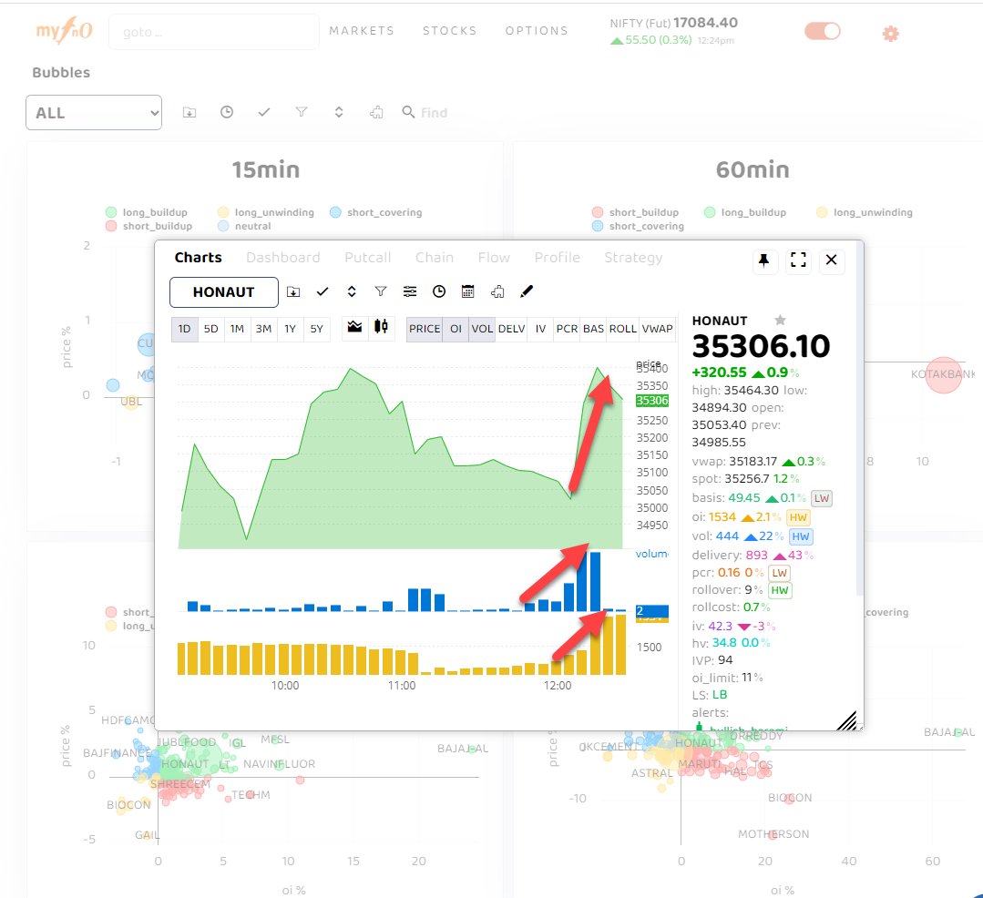Click the puzzle icon in chart toolbar
This screenshot has height=898, width=983.
[497, 291]
